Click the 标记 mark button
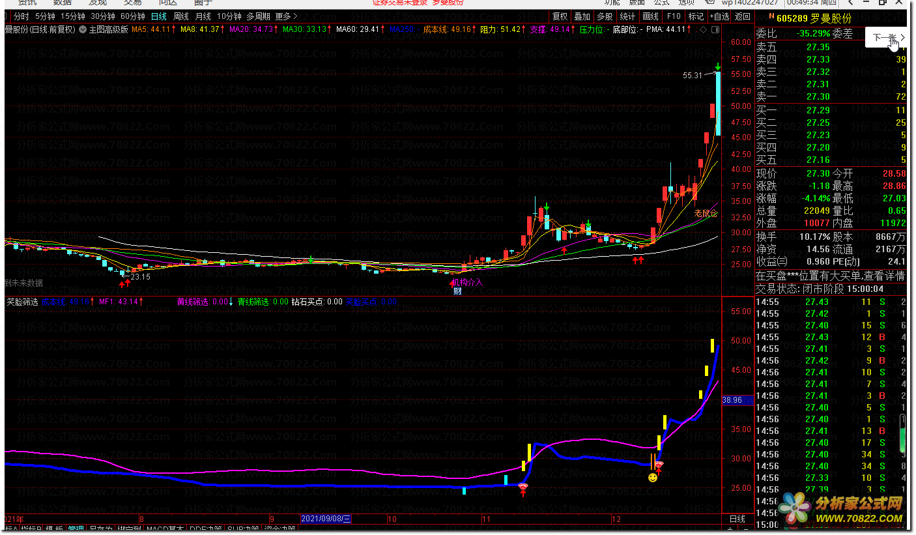 coord(696,16)
